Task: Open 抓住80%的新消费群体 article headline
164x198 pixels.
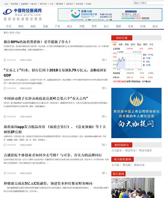Action: [x=37, y=42]
